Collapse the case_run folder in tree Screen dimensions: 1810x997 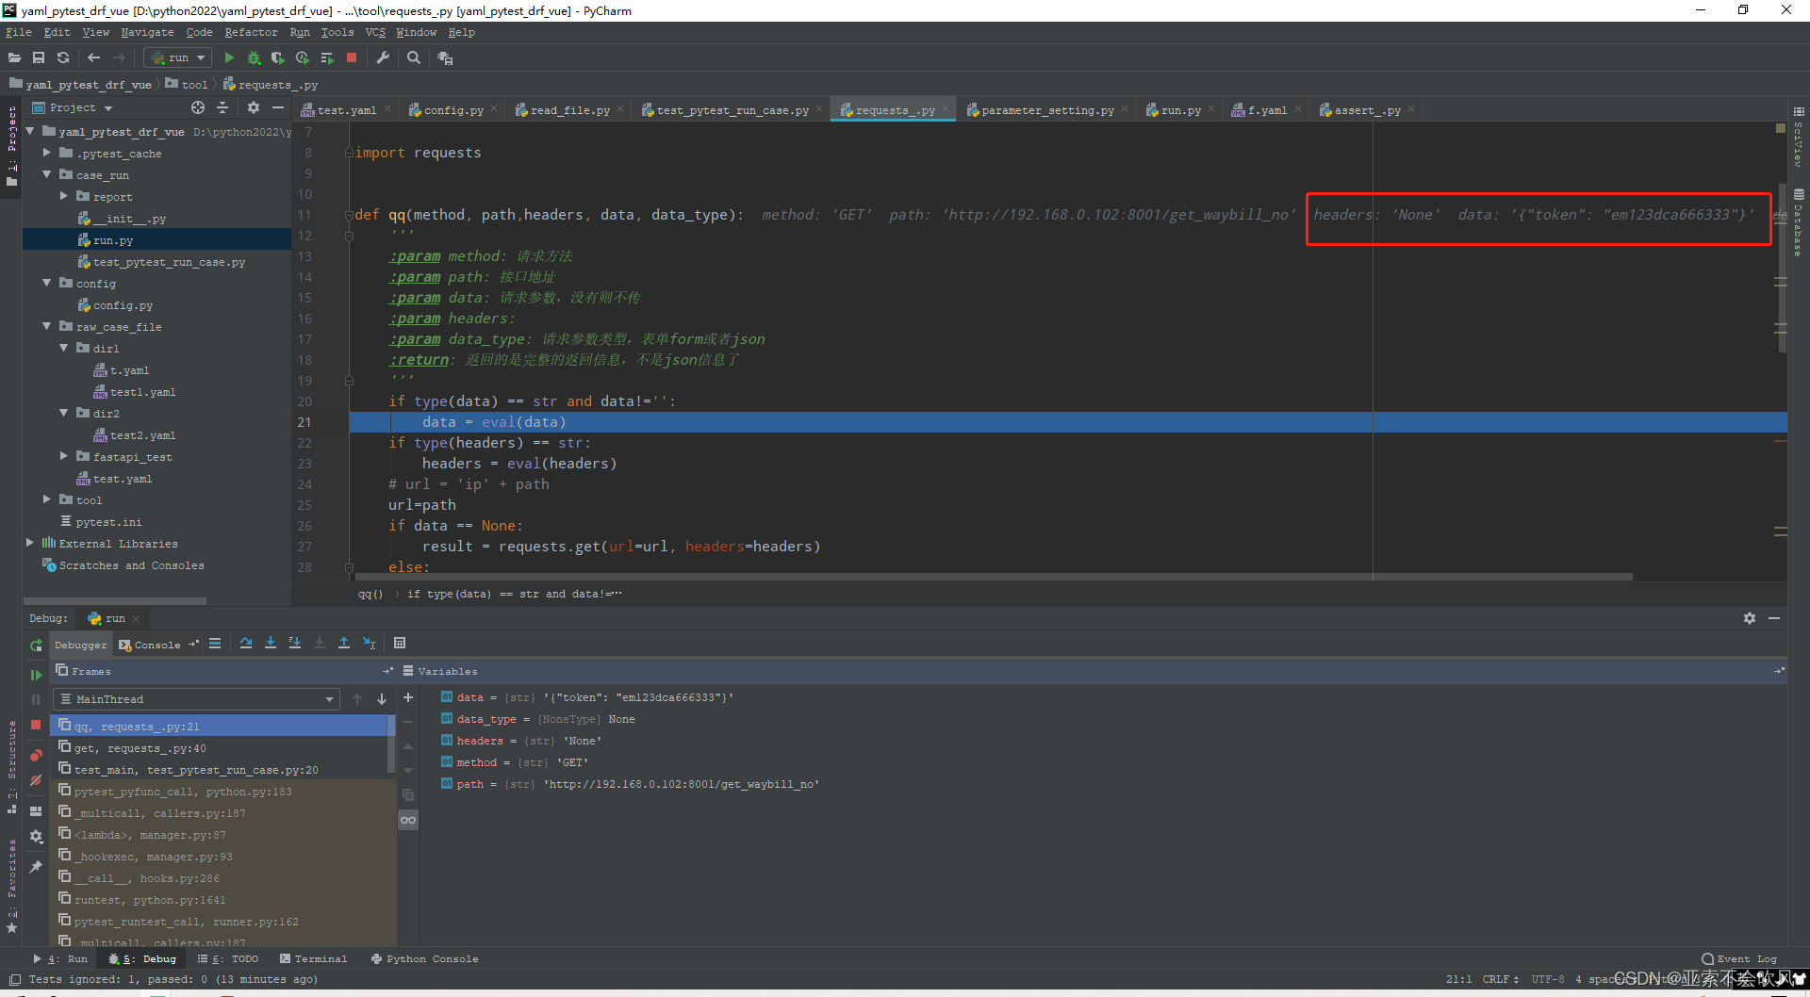(46, 174)
